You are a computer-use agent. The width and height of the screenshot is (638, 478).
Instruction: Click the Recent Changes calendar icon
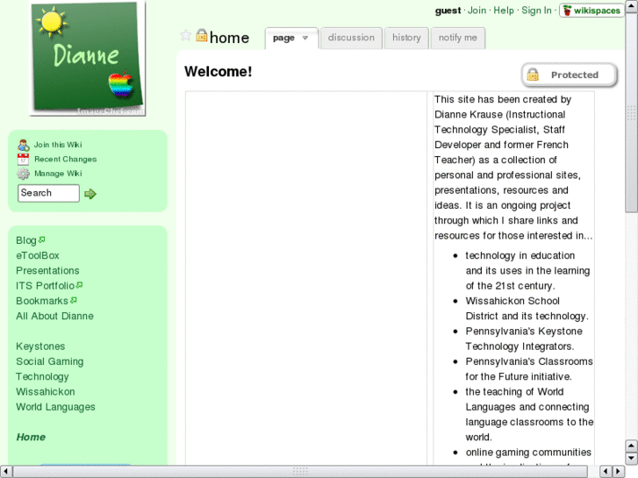(x=23, y=159)
